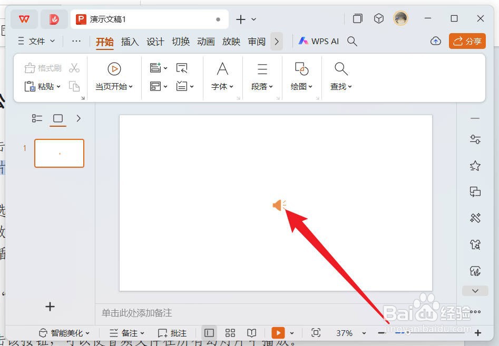Screen dimensions: 499x346
Task: Click the orange 分享 share button
Action: 467,40
